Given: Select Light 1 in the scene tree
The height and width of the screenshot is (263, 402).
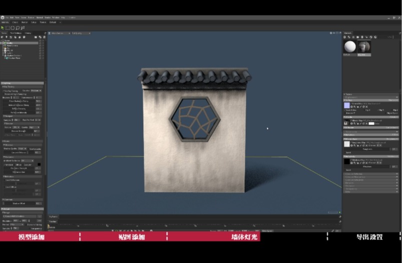Looking at the screenshot, I should pyautogui.click(x=9, y=53).
